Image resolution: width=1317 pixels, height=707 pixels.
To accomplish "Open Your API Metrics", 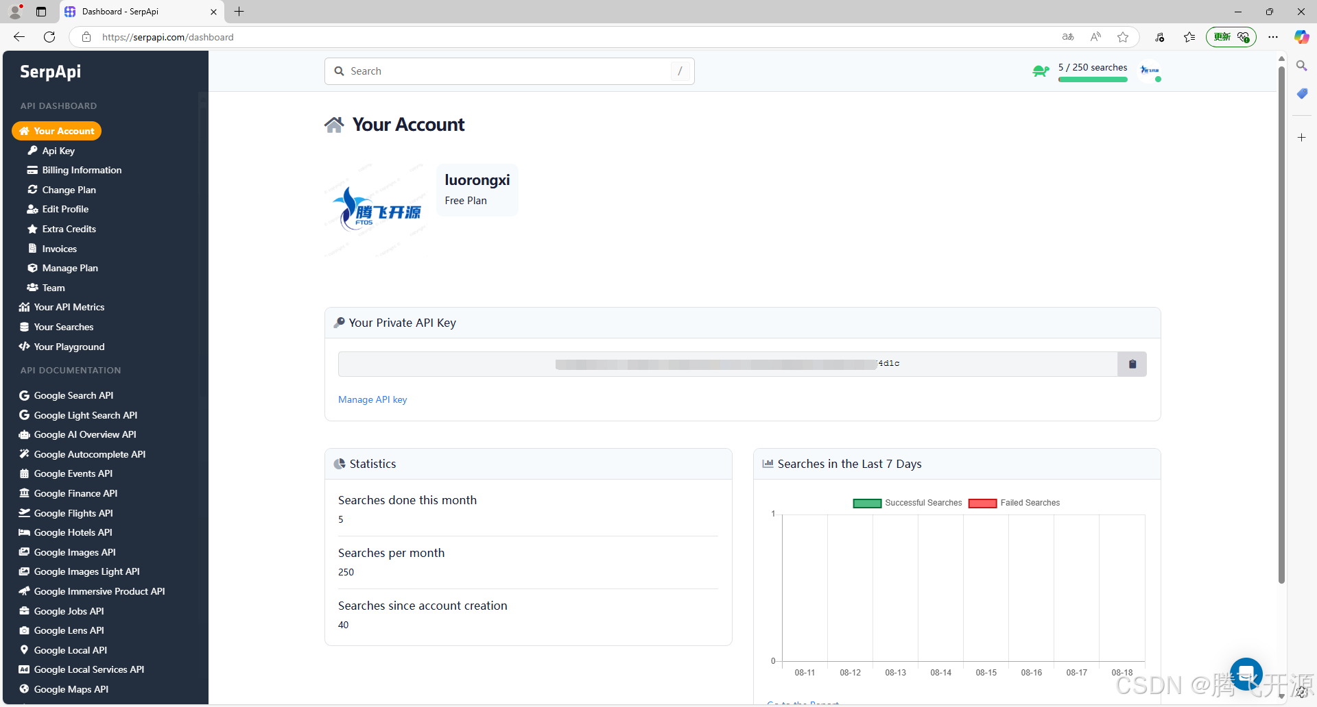I will [62, 307].
